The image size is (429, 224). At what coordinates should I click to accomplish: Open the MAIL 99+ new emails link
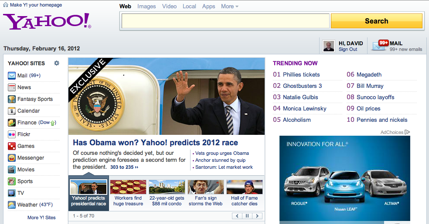click(406, 46)
